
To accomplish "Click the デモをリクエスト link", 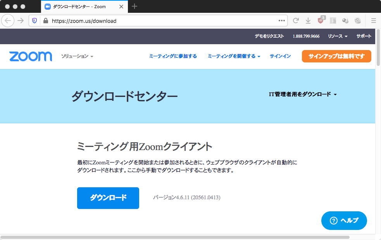I will 269,36.
